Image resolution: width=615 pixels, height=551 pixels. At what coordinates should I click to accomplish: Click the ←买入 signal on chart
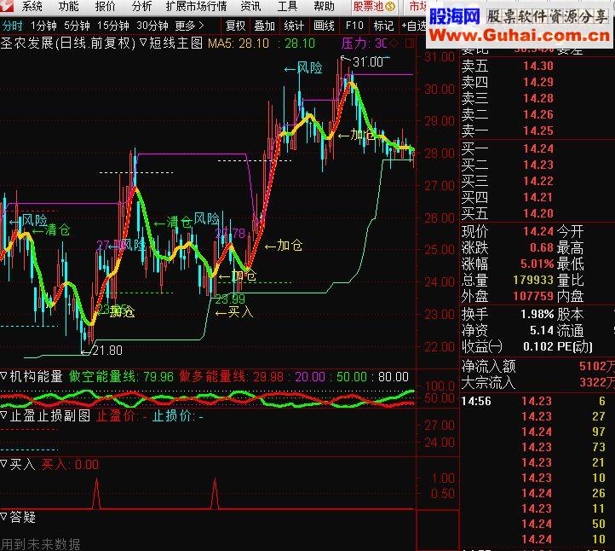click(234, 312)
